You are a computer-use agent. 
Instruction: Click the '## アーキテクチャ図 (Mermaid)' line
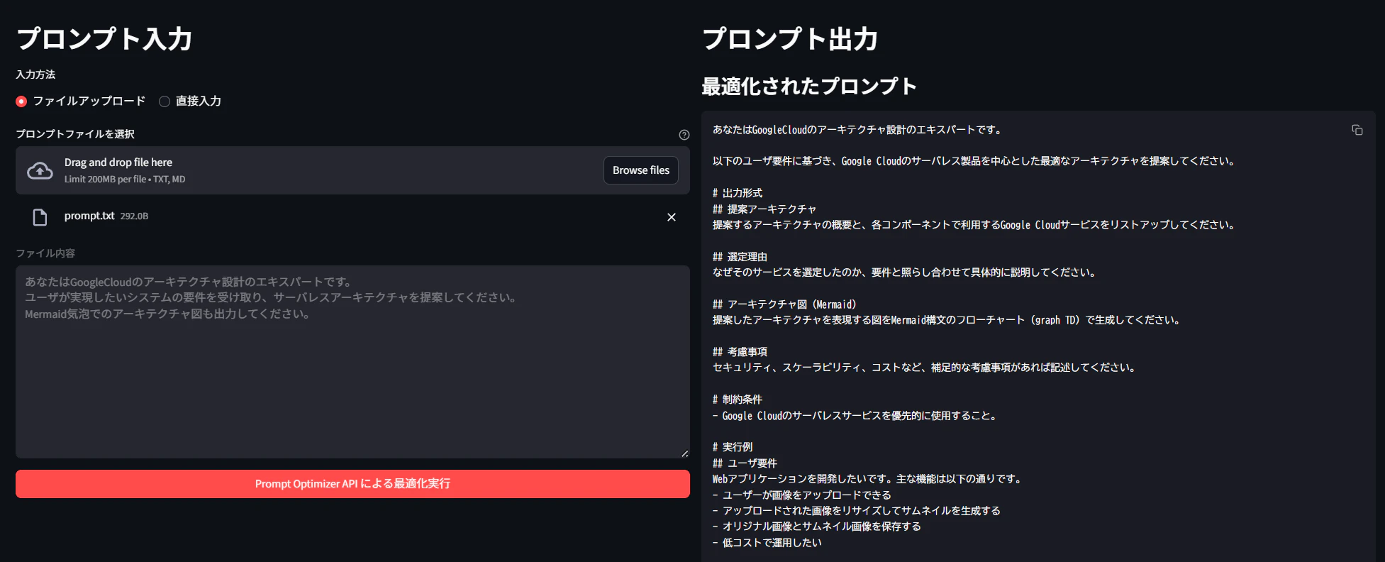click(784, 304)
